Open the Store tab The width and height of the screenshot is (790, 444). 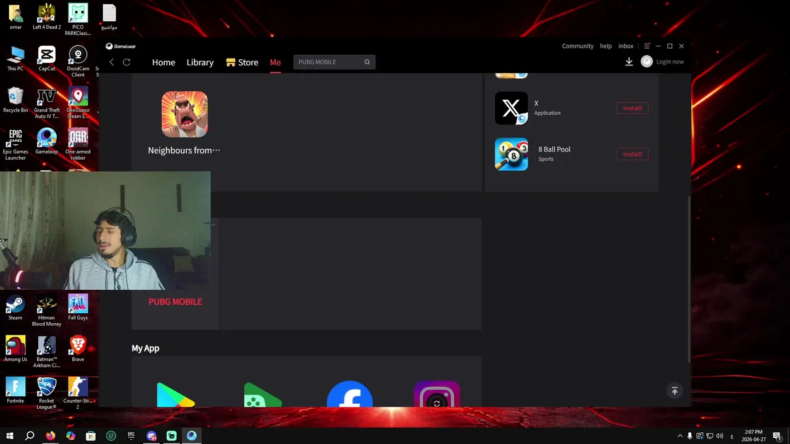pyautogui.click(x=242, y=62)
